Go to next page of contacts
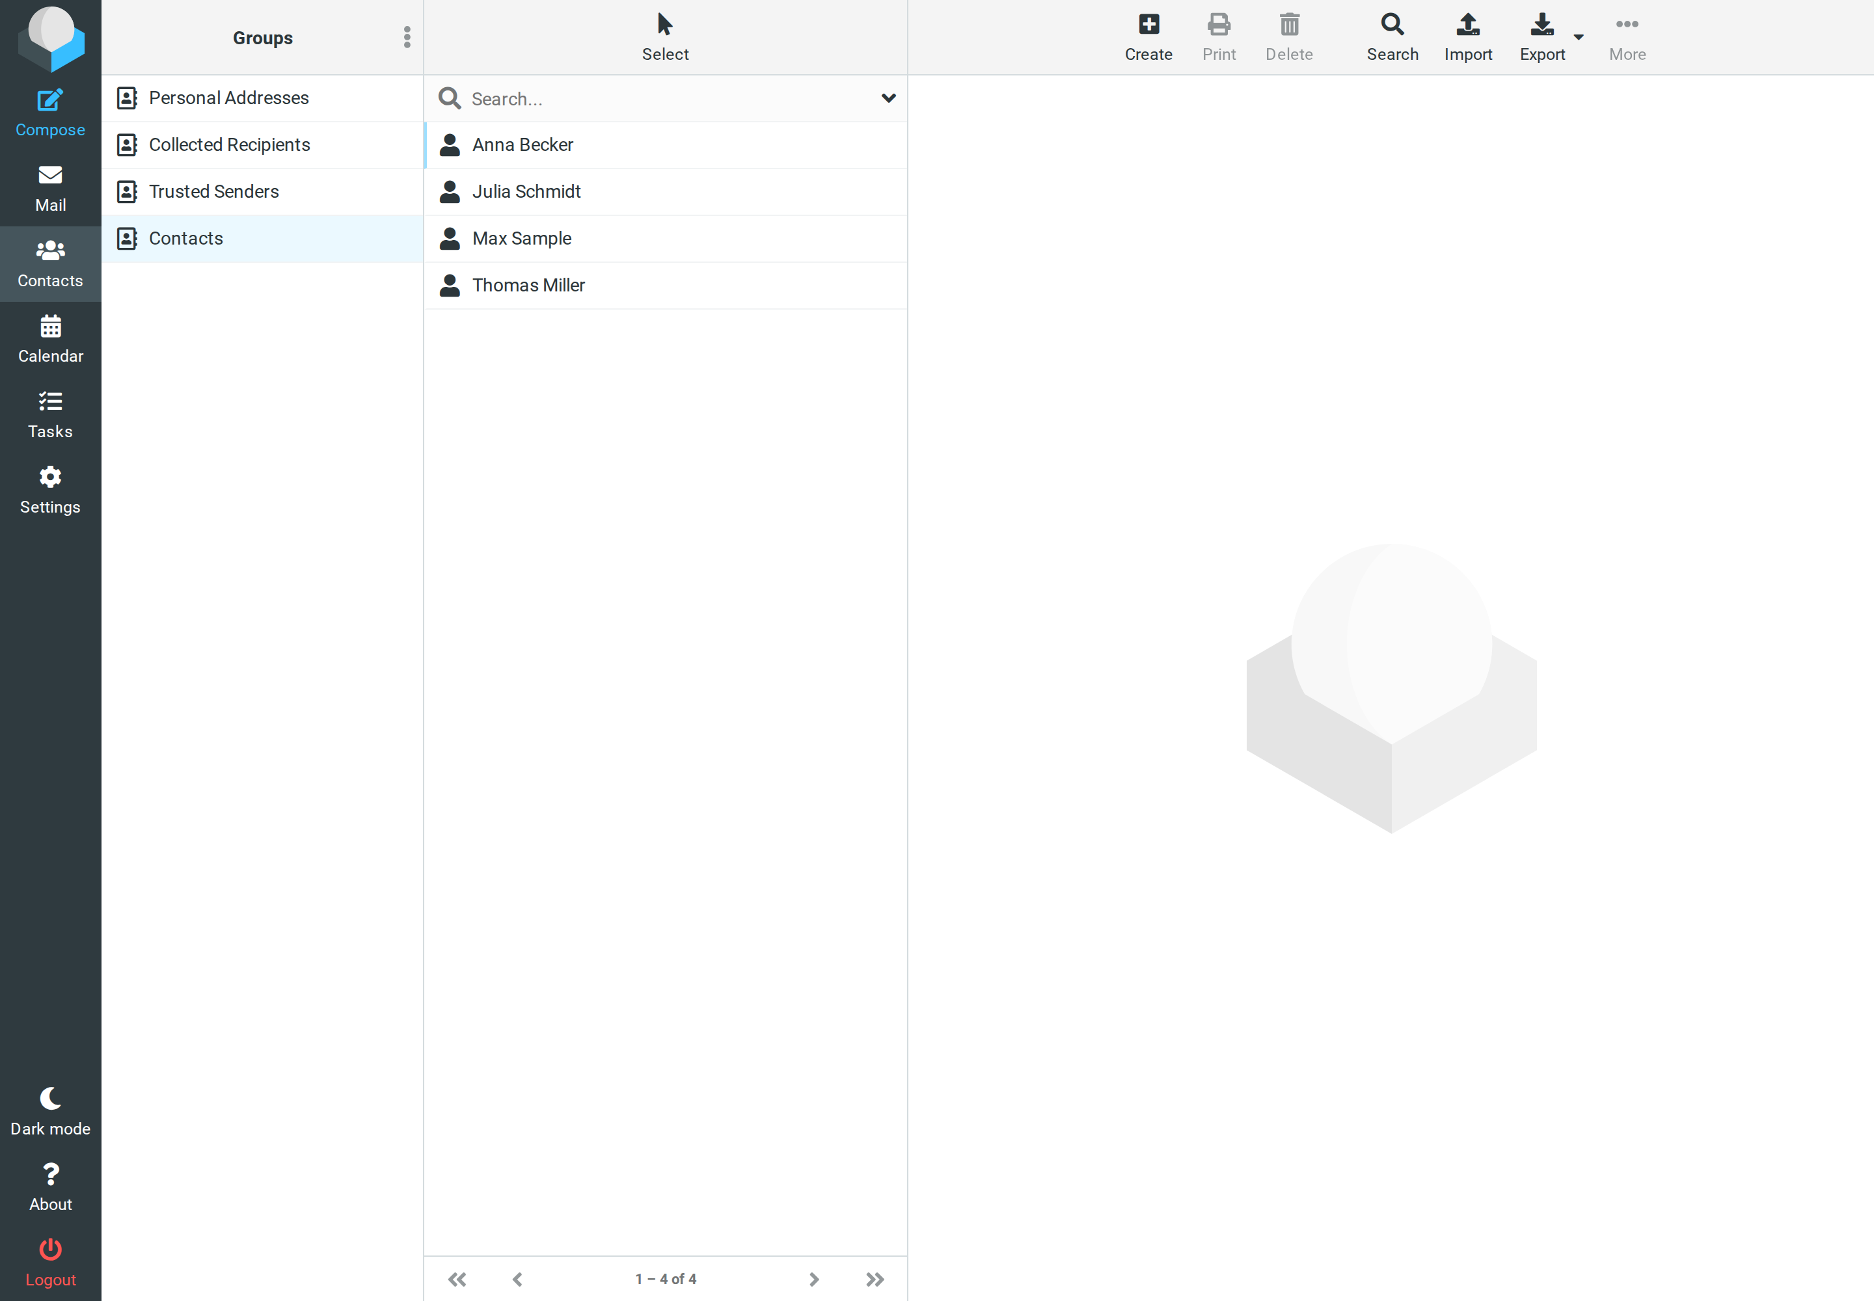1874x1301 pixels. pyautogui.click(x=813, y=1279)
